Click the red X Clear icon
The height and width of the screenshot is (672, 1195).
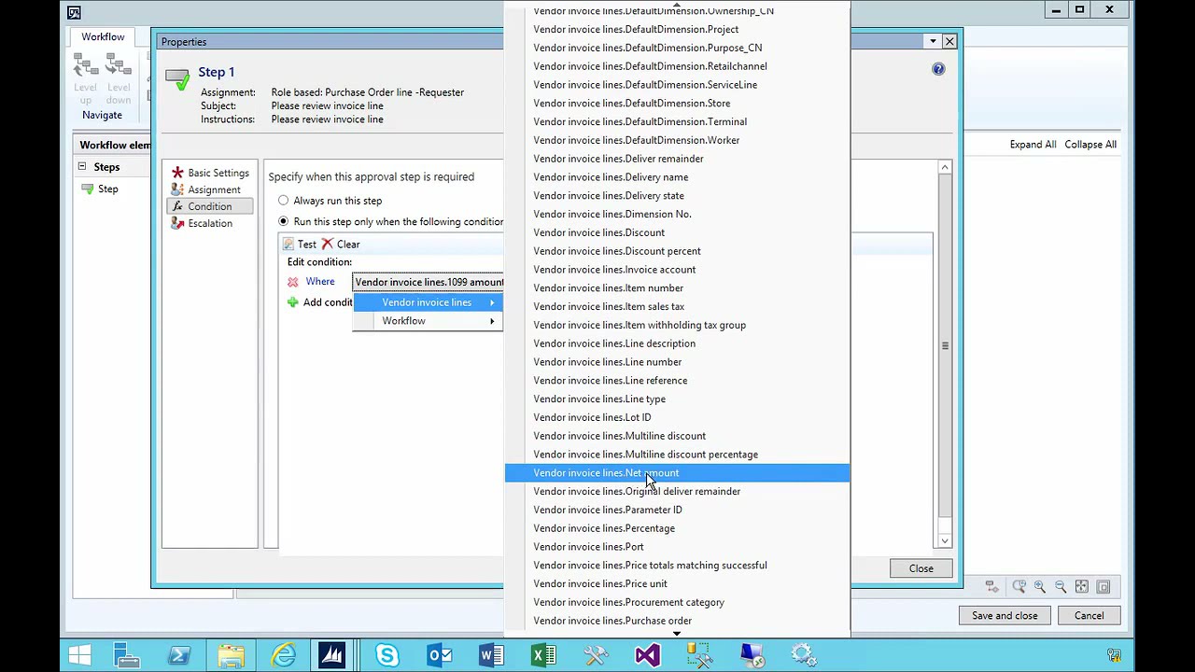327,244
